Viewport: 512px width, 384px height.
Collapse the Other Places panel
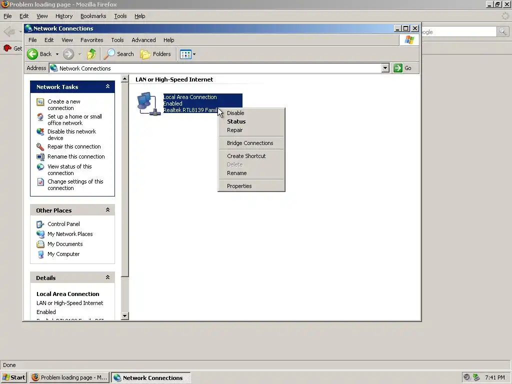108,210
